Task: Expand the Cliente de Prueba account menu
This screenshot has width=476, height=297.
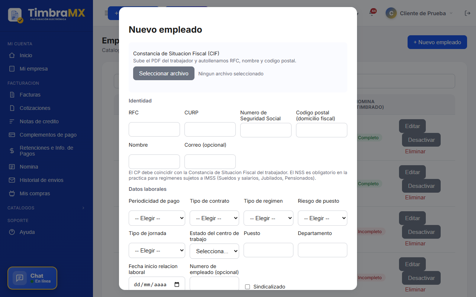Action: click(419, 13)
